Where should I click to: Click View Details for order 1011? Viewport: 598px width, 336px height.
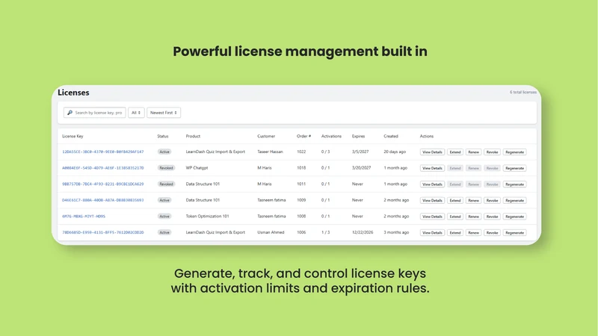[x=432, y=184]
